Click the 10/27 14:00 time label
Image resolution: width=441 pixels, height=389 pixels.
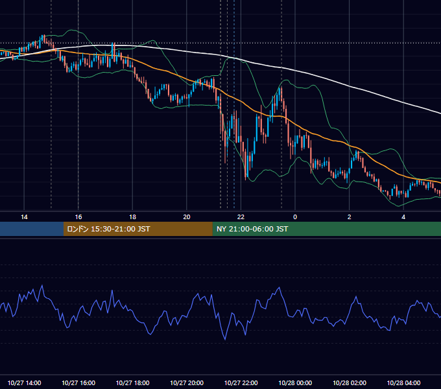tap(24, 383)
